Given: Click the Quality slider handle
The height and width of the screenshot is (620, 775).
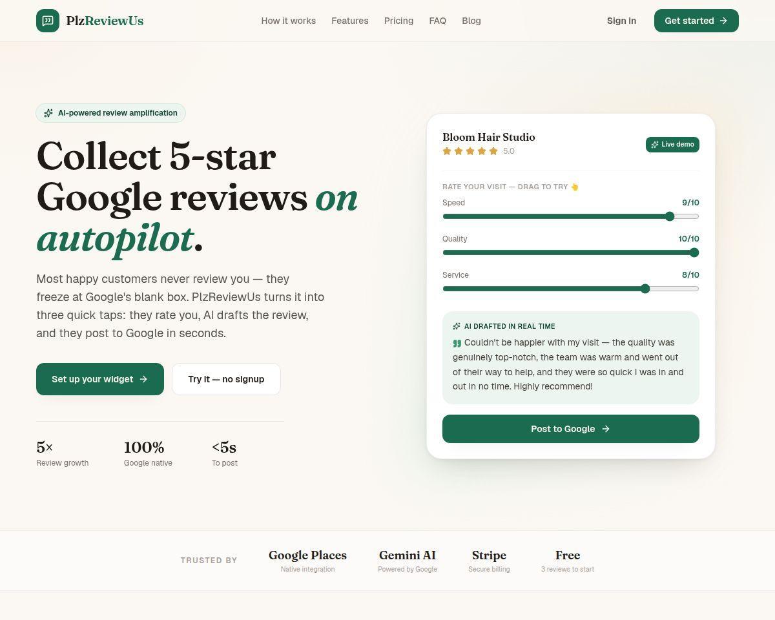Looking at the screenshot, I should (694, 253).
